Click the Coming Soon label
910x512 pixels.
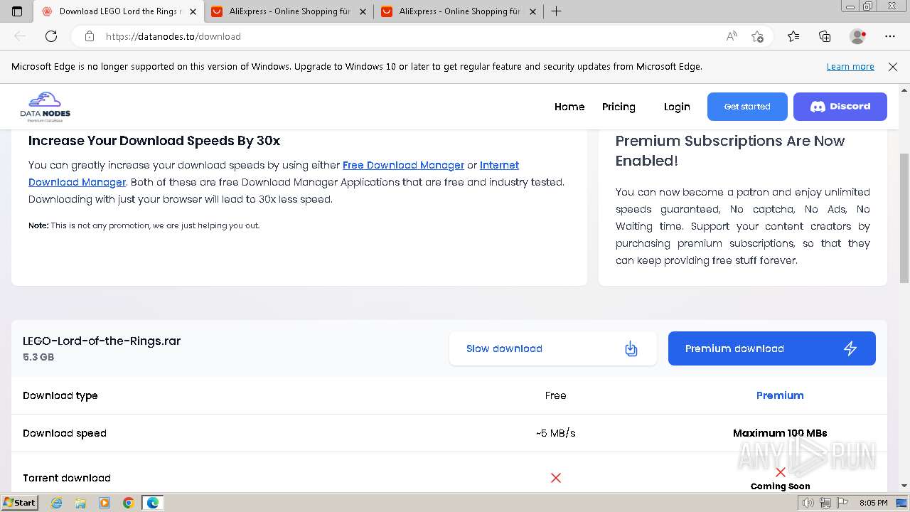tap(780, 486)
